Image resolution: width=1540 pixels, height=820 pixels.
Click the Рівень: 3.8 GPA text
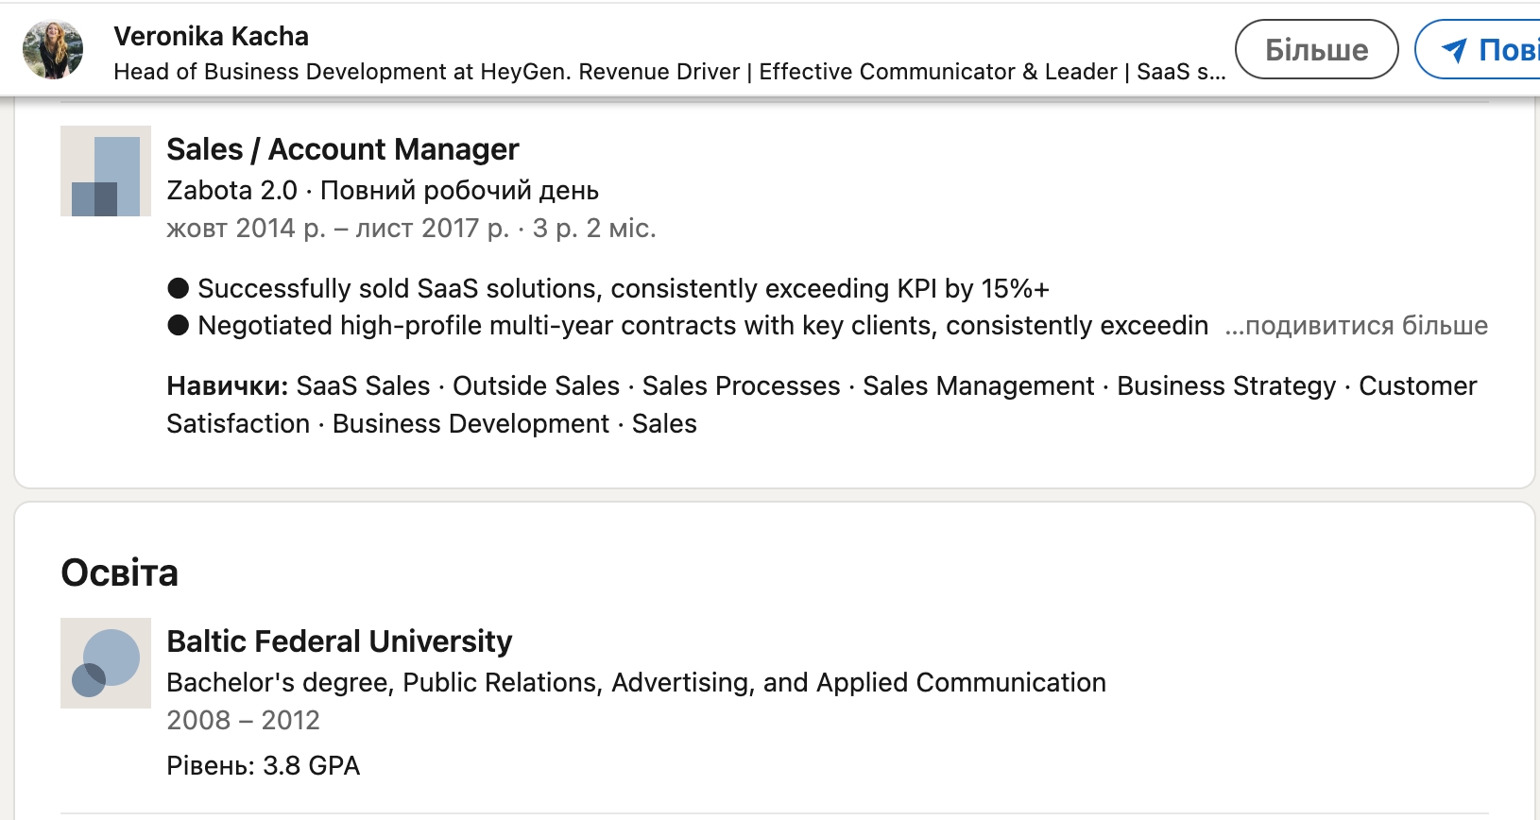(264, 765)
